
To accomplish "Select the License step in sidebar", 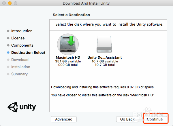I will (x=18, y=38).
